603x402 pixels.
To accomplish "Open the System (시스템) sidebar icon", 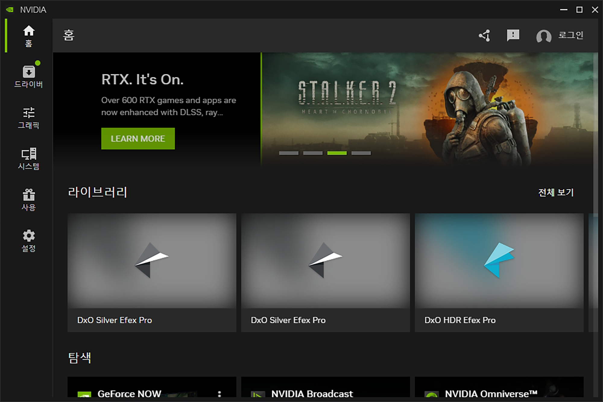I will pos(29,159).
